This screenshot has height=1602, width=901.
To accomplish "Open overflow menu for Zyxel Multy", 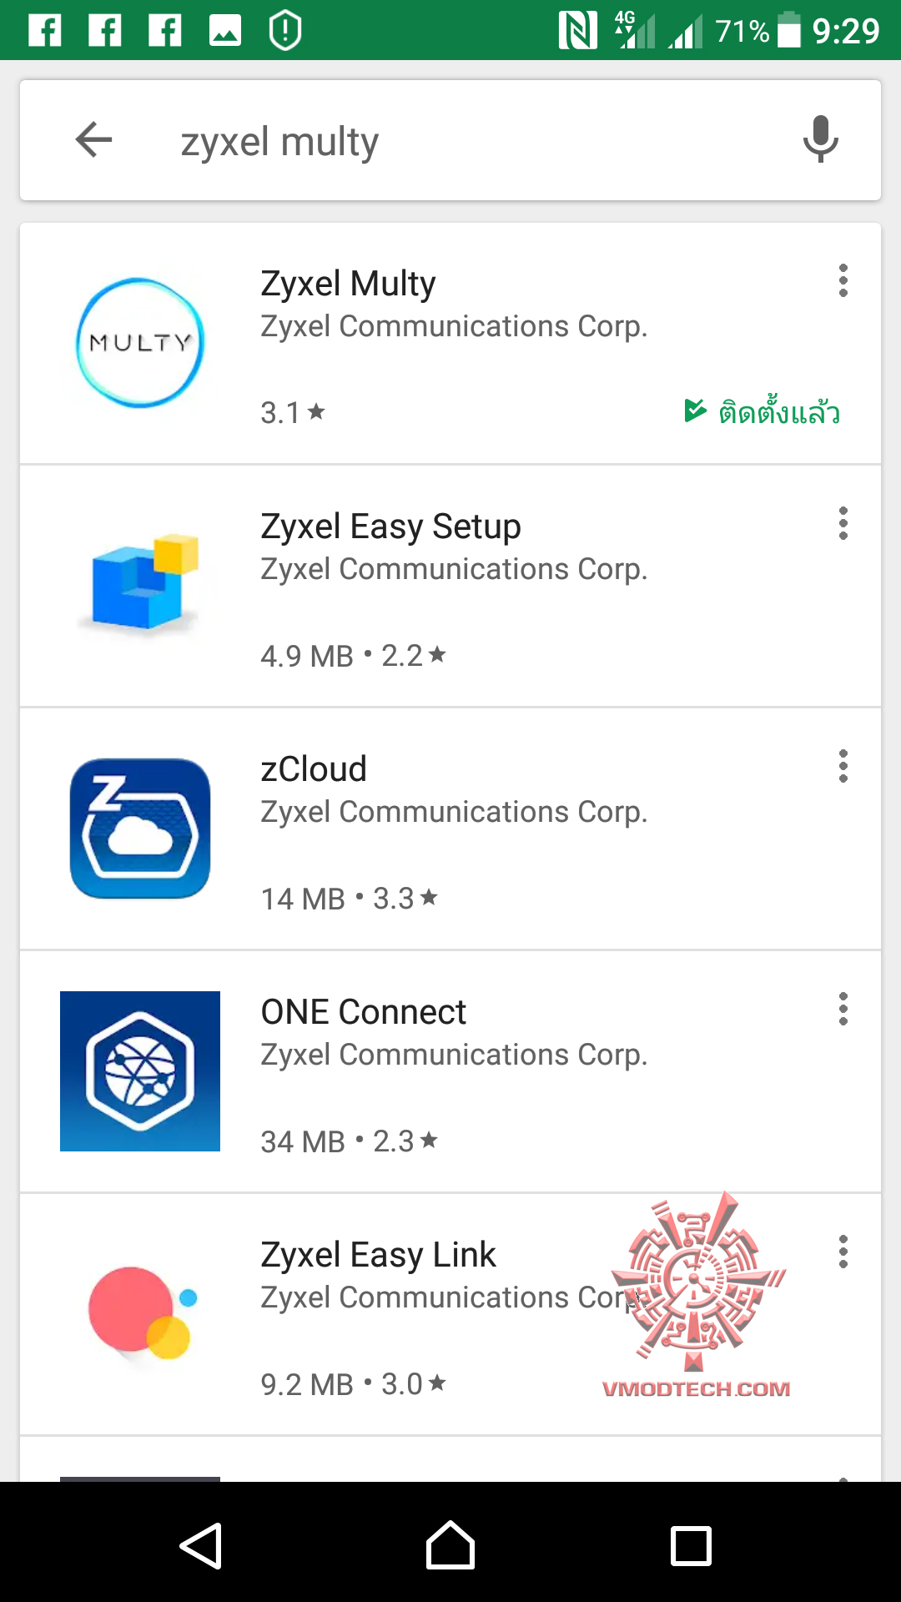I will point(843,281).
